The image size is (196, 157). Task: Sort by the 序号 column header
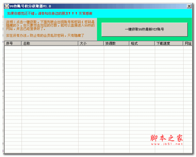[13, 44]
